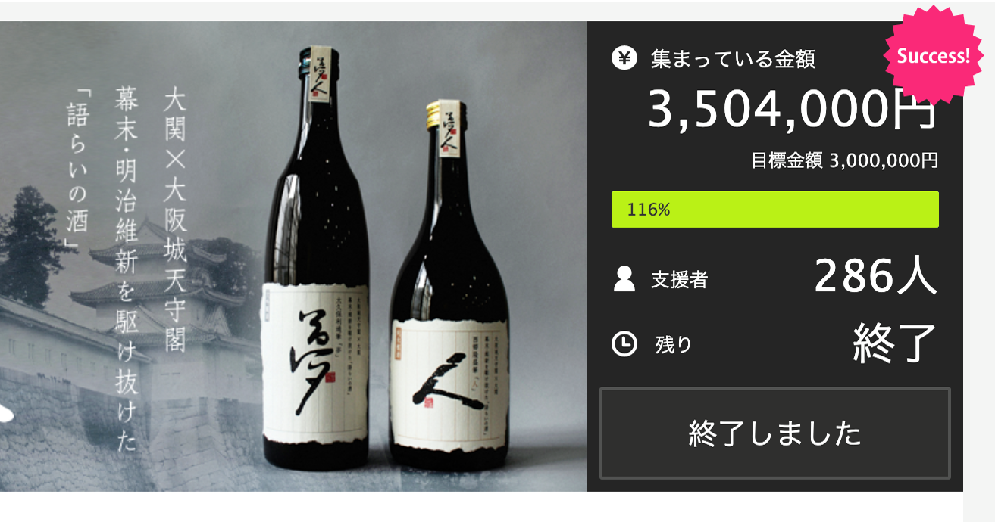This screenshot has width=995, height=522.
Task: Click the gold cap of right bottle
Action: pos(440,112)
